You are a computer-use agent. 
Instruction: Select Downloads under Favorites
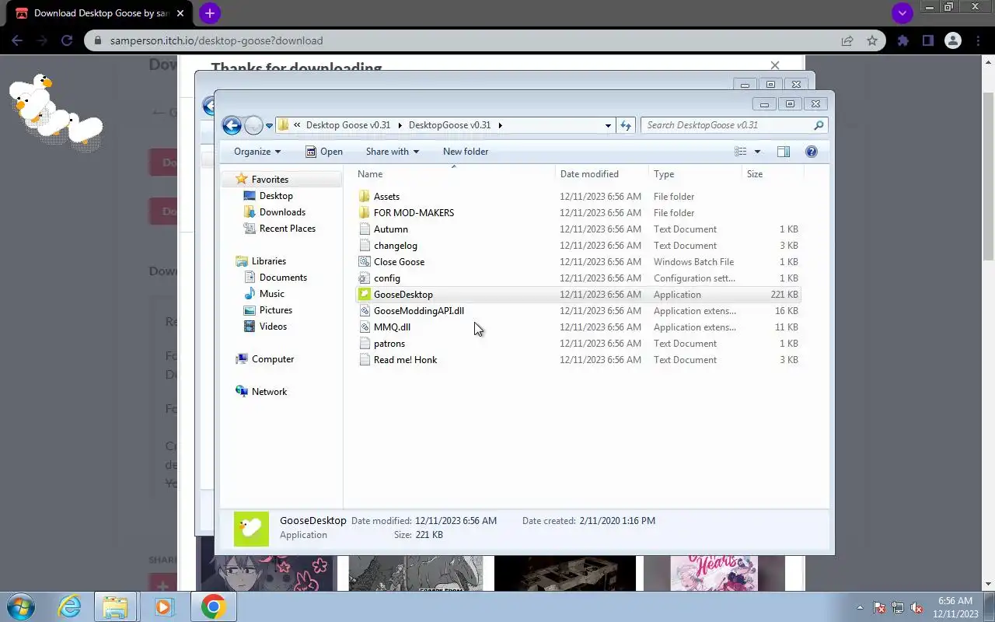[282, 212]
